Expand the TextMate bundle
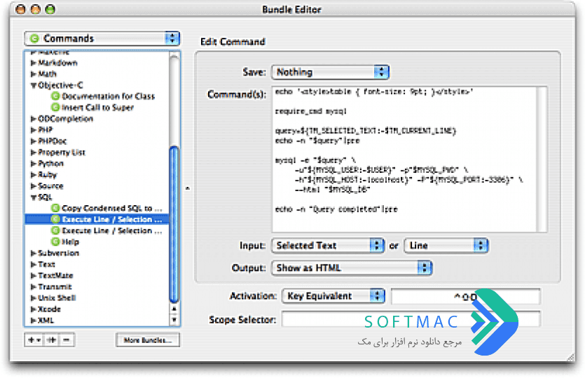Screen dimensions: 585x378 pos(33,275)
